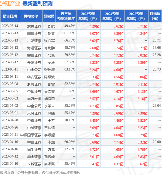Click researcher name 唐泓翼

(49, 164)
